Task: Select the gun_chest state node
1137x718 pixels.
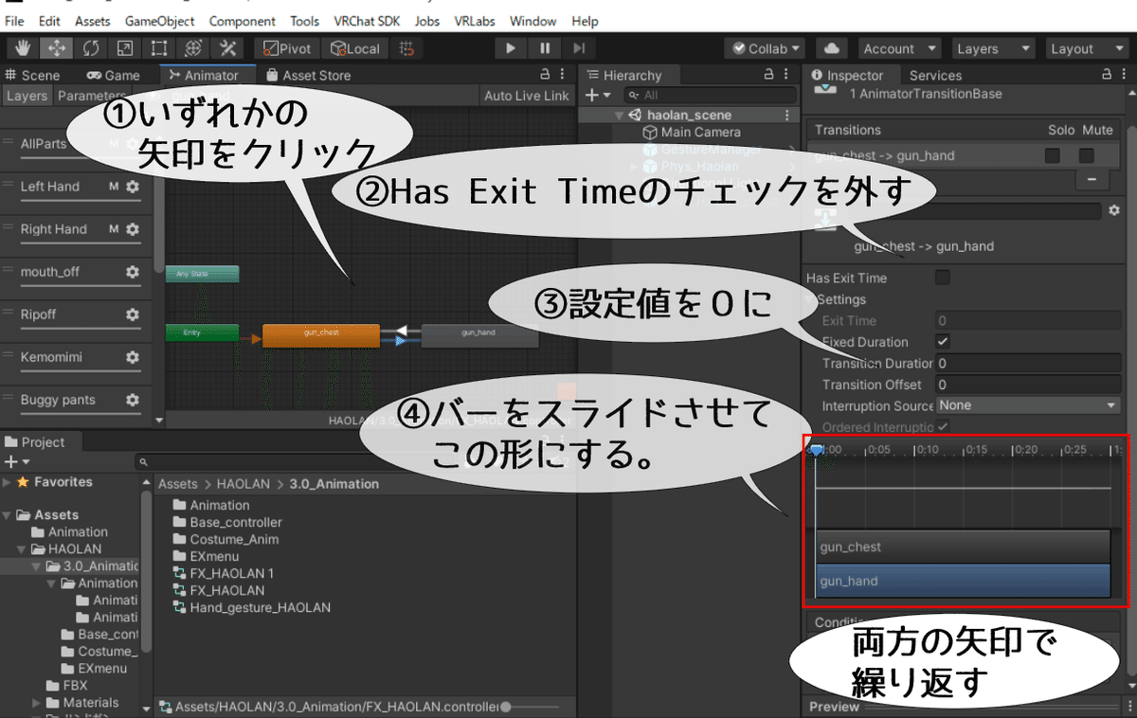Action: click(321, 334)
